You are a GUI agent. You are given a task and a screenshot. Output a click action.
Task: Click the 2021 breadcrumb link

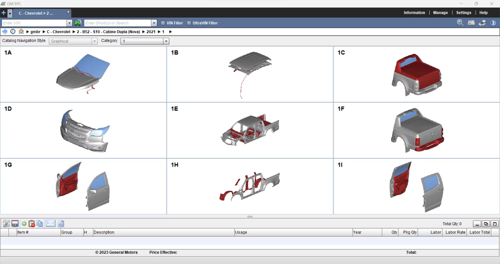point(151,32)
